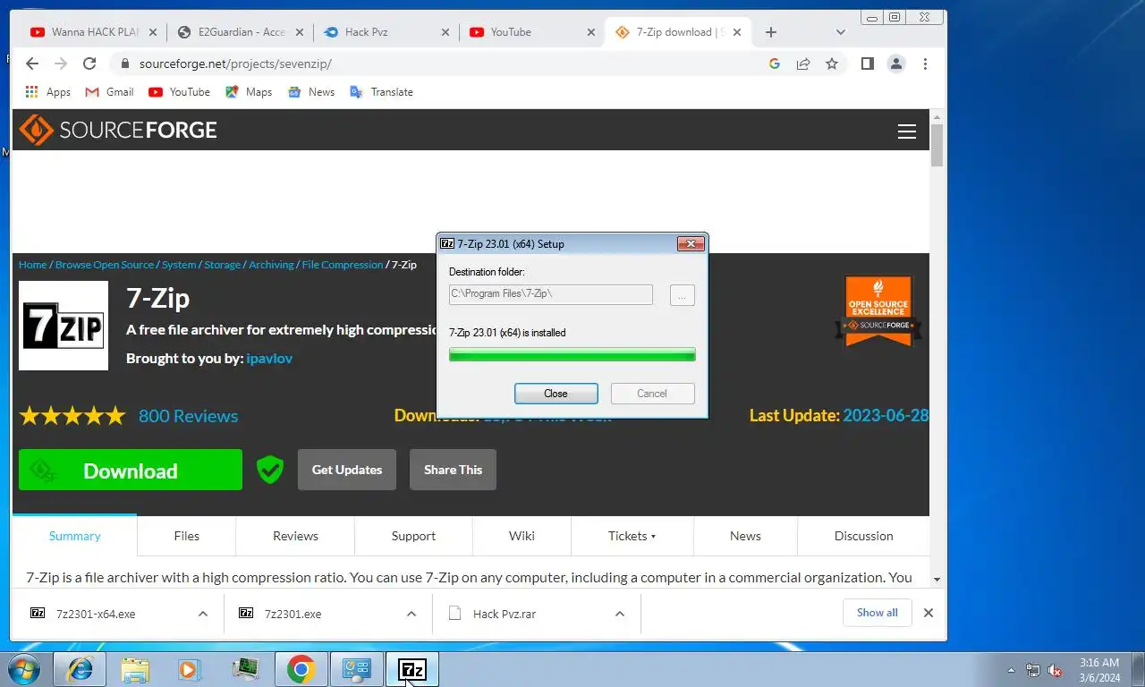Toggle the browser side panel
Image resolution: width=1145 pixels, height=687 pixels.
(867, 64)
